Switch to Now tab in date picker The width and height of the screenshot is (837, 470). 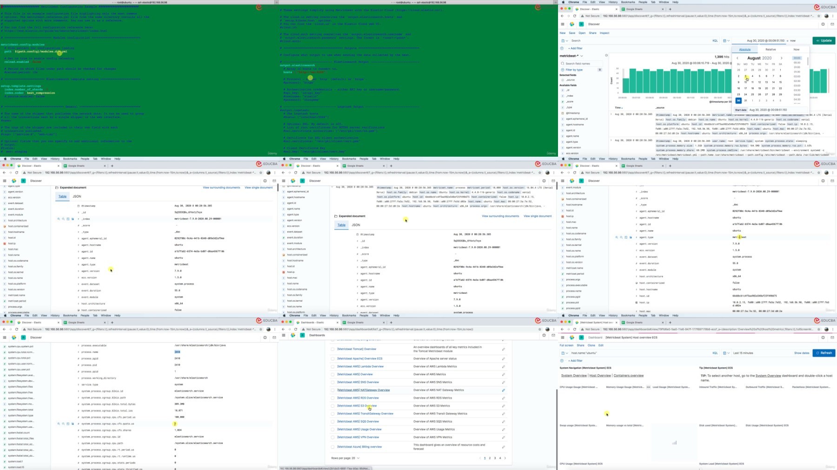click(x=796, y=49)
